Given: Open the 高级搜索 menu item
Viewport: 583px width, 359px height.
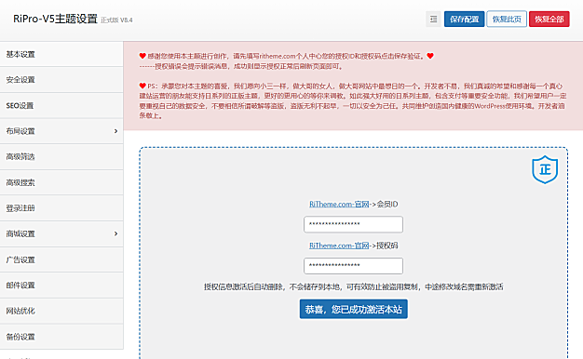Looking at the screenshot, I should 61,182.
